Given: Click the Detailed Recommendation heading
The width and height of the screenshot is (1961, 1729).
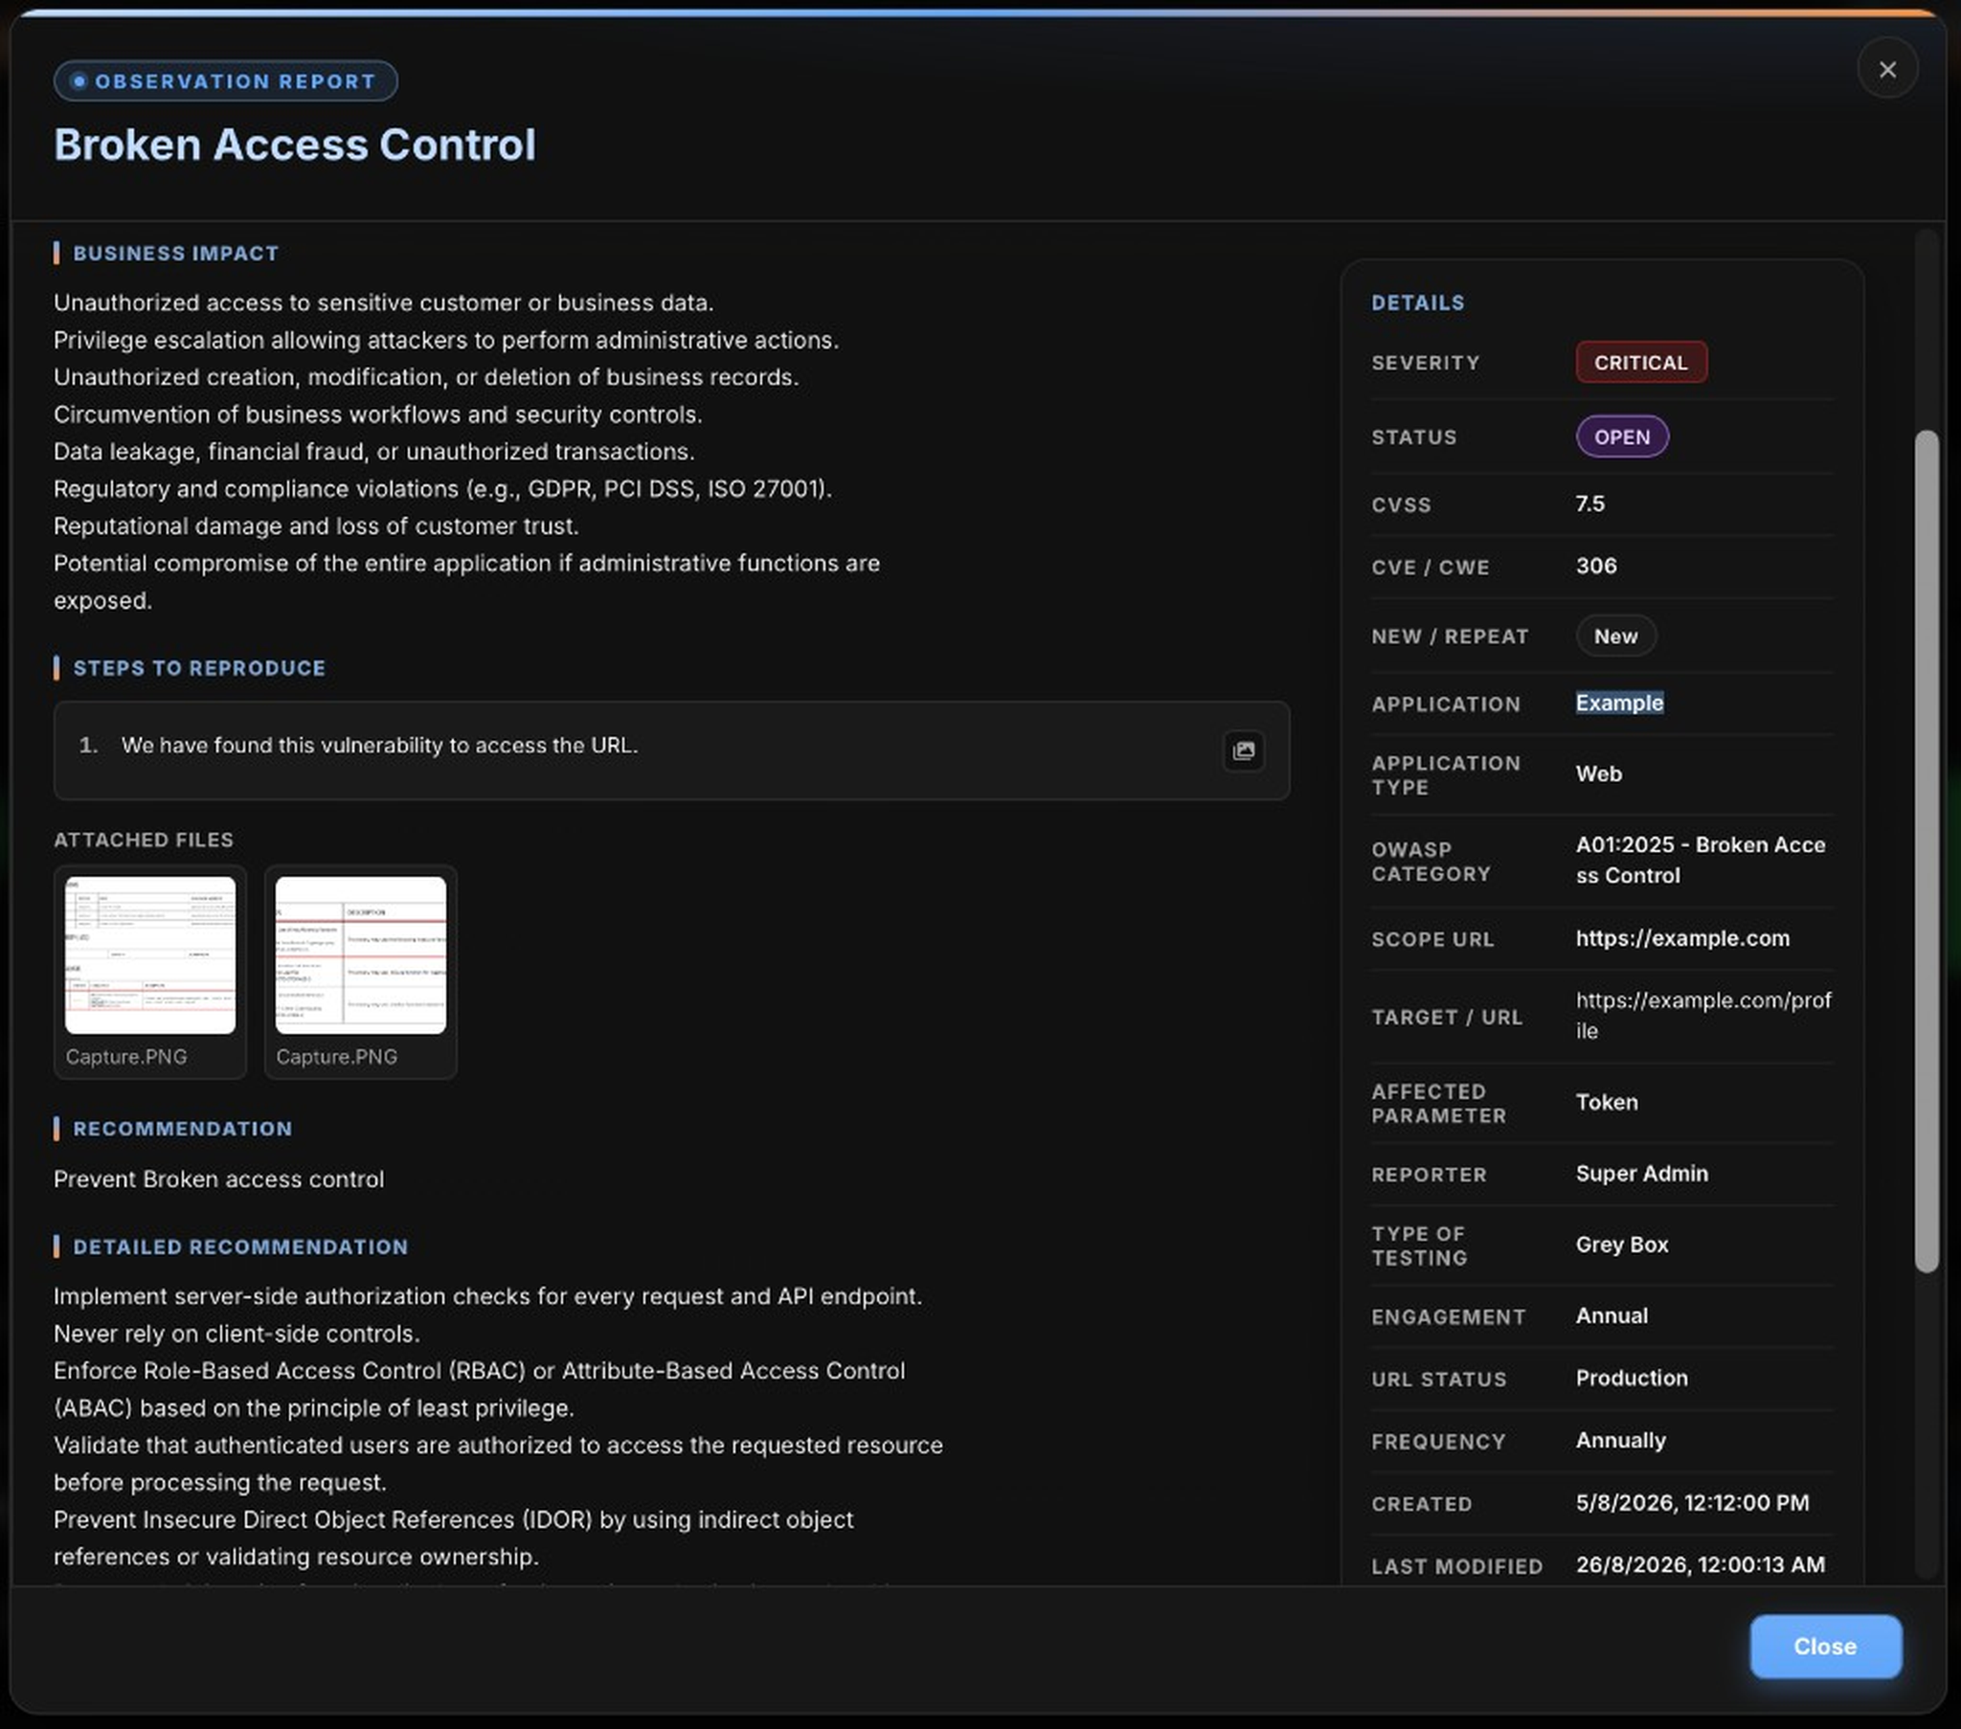Looking at the screenshot, I should click(x=240, y=1246).
